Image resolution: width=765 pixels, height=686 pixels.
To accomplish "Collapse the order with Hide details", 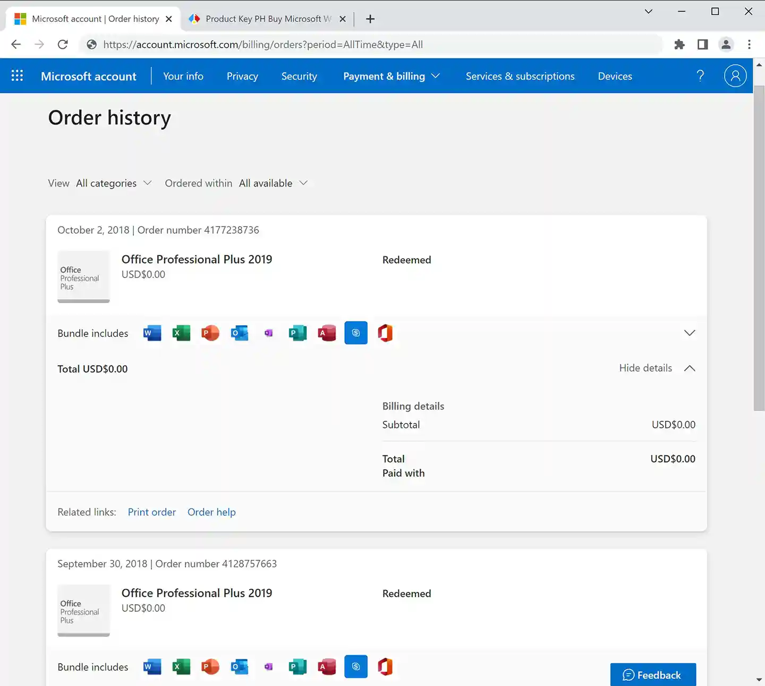I will point(657,368).
